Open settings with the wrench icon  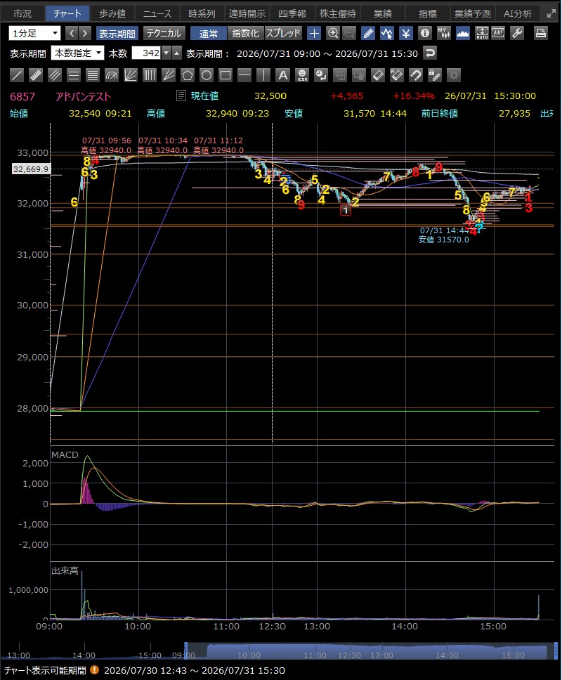pyautogui.click(x=517, y=33)
